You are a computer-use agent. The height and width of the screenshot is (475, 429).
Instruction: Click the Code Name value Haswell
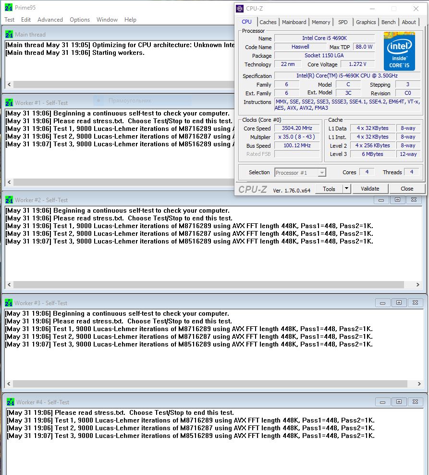tap(300, 47)
